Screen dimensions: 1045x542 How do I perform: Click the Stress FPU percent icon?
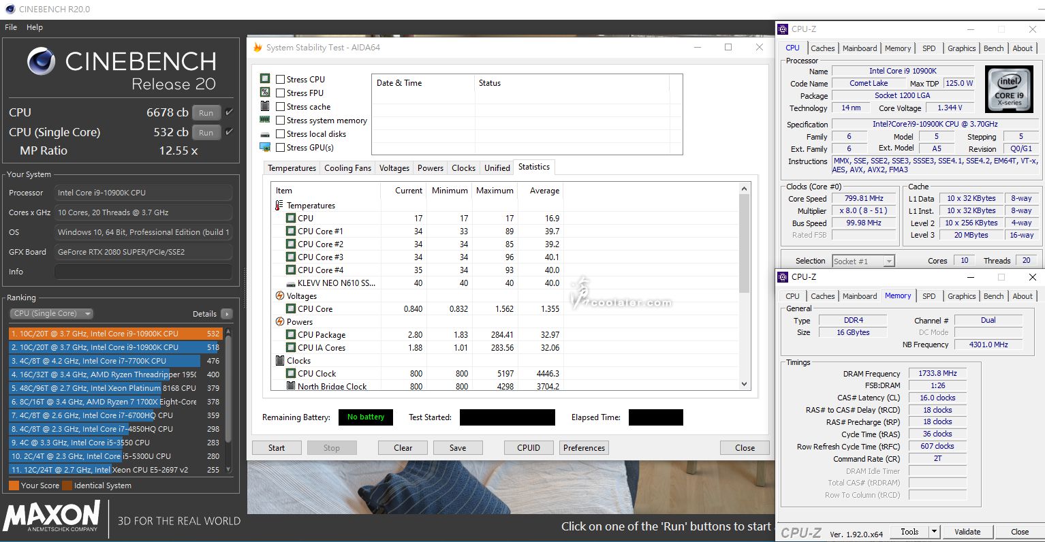point(265,93)
